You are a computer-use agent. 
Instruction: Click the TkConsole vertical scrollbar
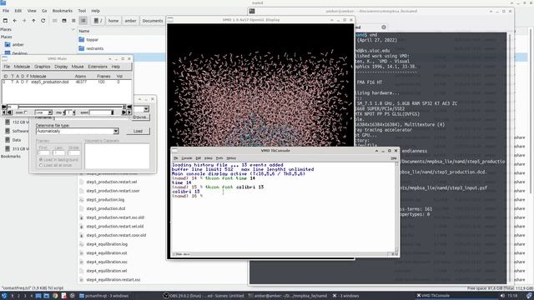pos(396,207)
